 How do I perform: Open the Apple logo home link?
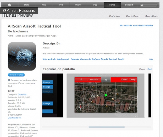9,5
